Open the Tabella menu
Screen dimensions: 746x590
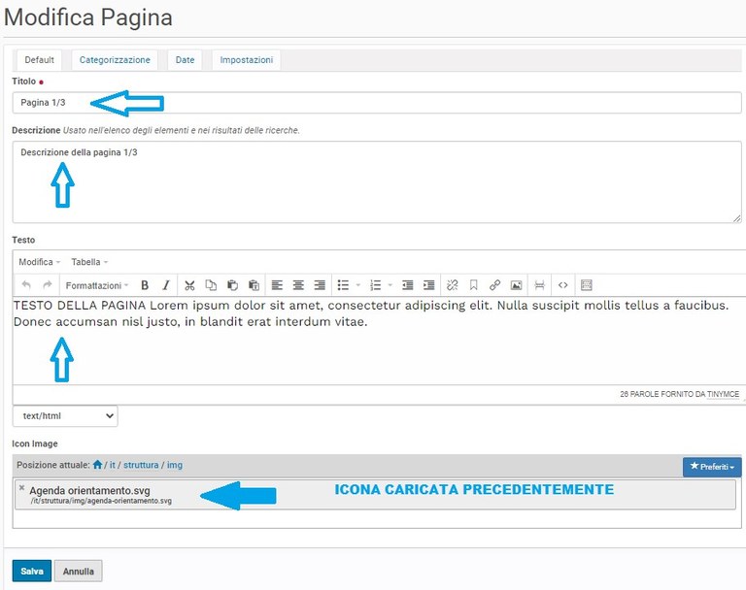coord(89,262)
